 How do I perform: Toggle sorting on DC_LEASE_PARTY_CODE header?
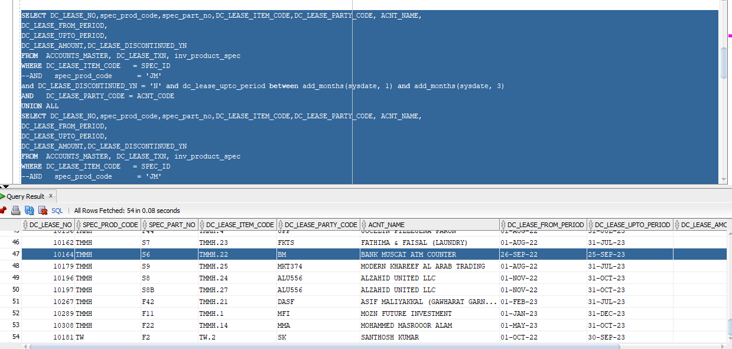click(x=281, y=224)
